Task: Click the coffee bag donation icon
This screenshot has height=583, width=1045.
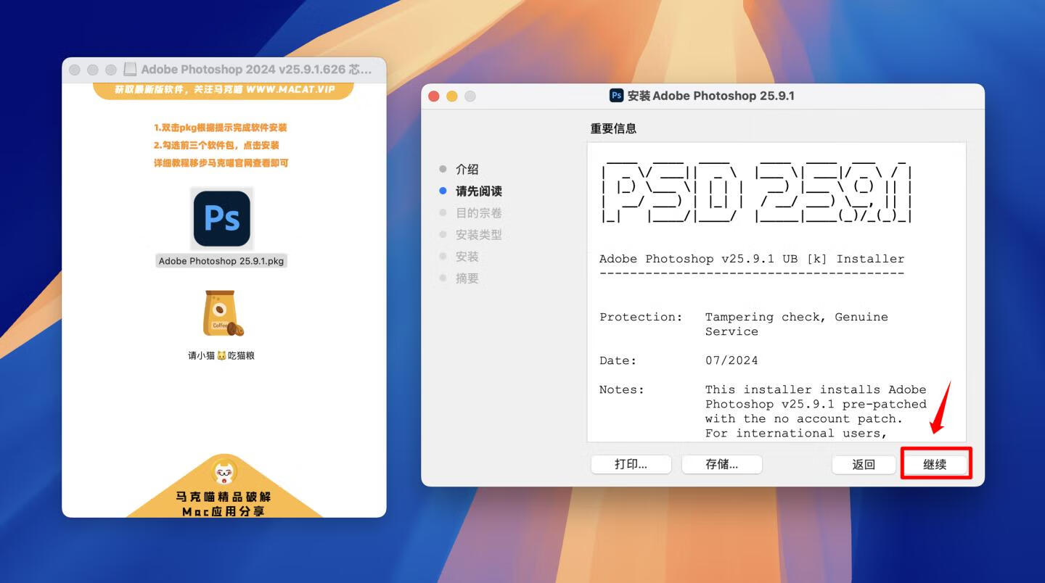Action: [x=221, y=313]
